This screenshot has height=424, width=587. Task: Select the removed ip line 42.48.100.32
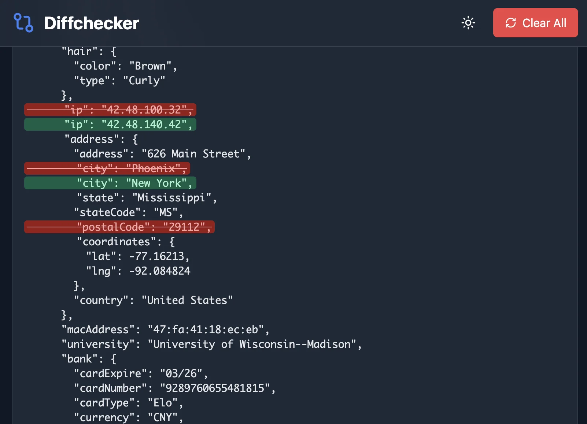110,110
